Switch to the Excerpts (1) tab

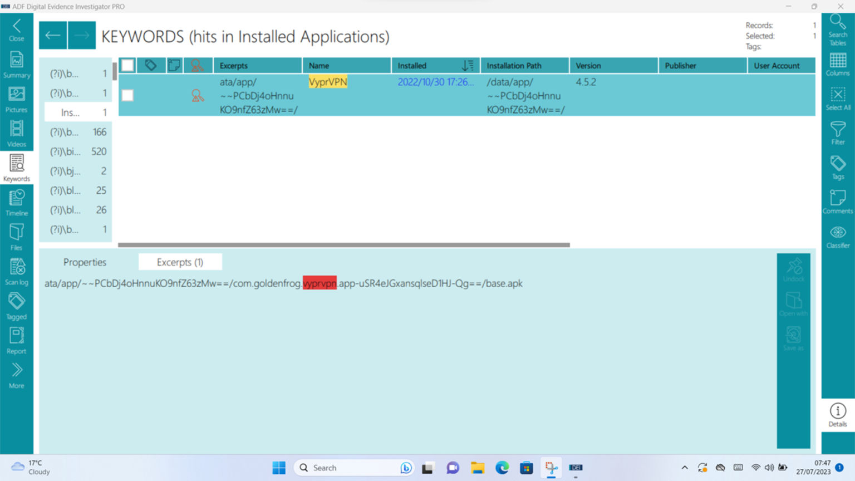point(180,262)
